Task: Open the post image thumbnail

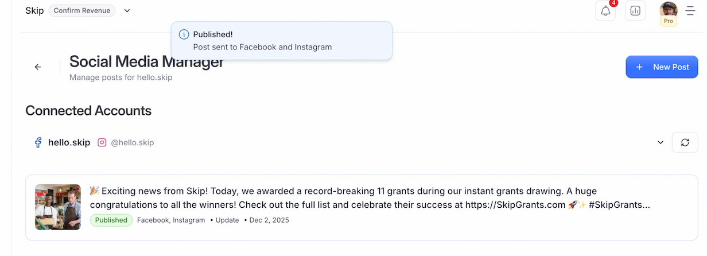Action: (x=58, y=207)
